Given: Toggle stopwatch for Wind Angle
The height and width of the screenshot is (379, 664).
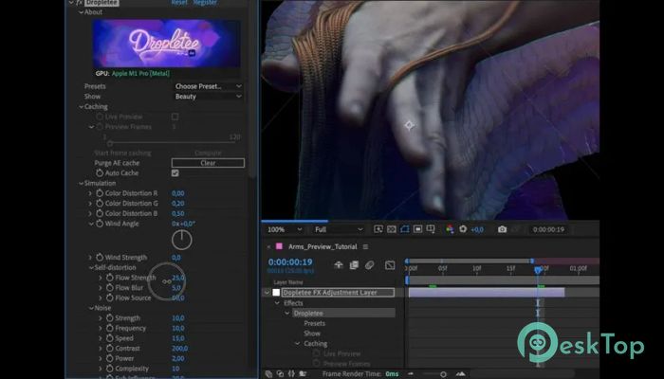Looking at the screenshot, I should click(x=100, y=224).
